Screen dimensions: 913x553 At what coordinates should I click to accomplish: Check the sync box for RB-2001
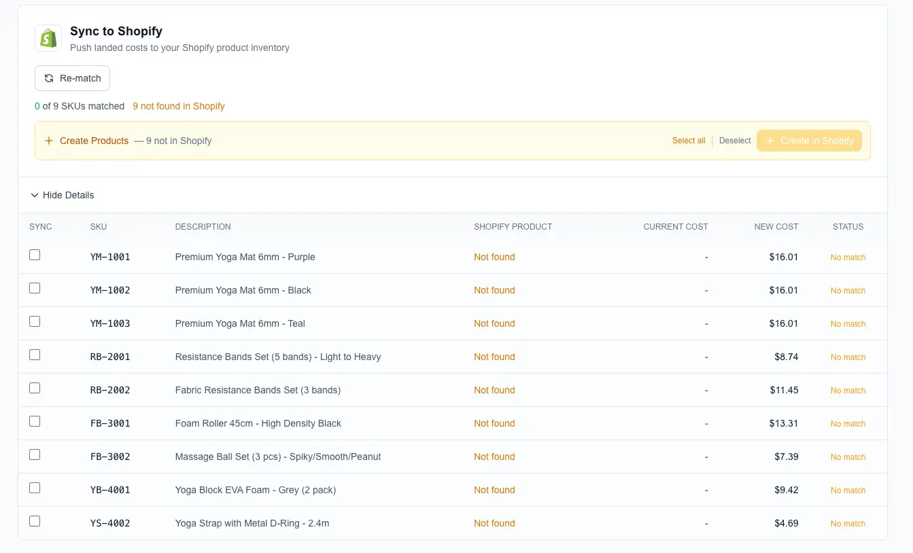[35, 355]
